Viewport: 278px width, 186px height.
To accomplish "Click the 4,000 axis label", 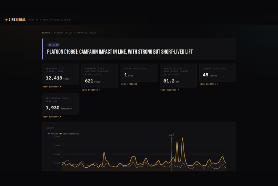I will [57, 146].
